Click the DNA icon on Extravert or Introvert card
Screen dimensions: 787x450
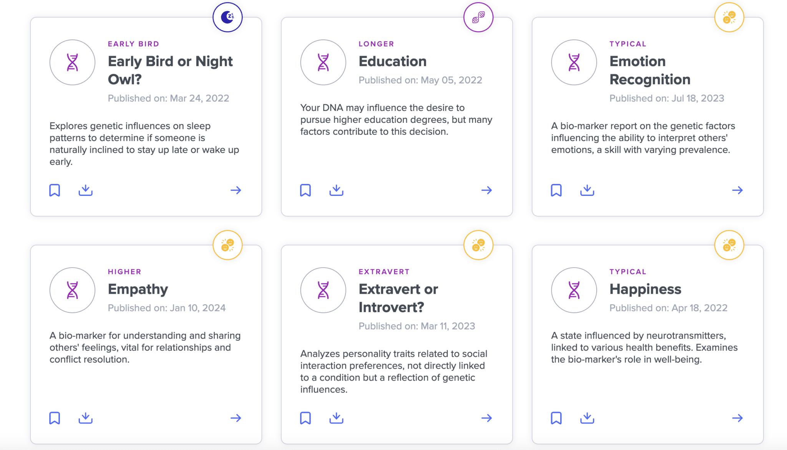coord(323,290)
